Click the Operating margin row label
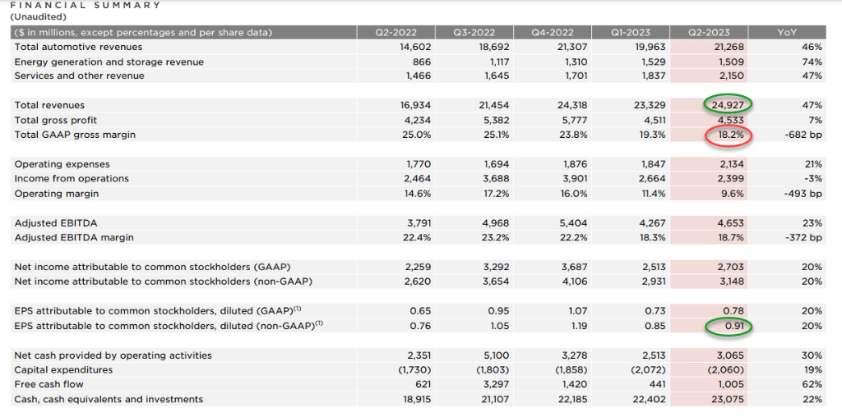This screenshot has height=417, width=842. coord(57,194)
